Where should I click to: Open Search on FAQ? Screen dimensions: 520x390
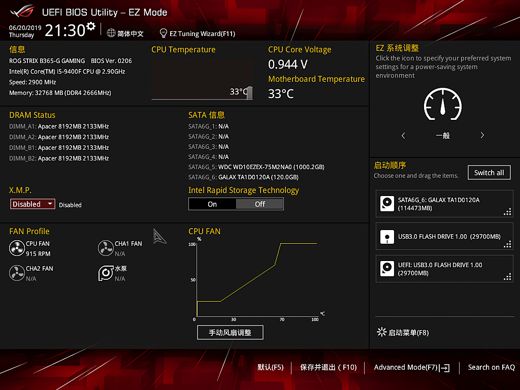pos(491,368)
